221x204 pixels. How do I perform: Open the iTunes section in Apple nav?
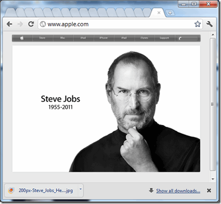coord(144,38)
